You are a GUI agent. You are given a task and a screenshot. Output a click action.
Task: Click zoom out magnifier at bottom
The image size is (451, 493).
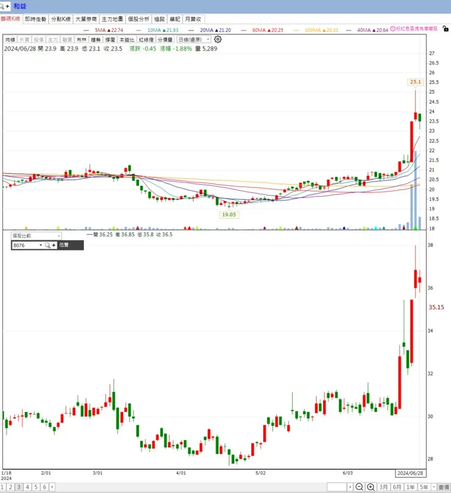[359, 487]
